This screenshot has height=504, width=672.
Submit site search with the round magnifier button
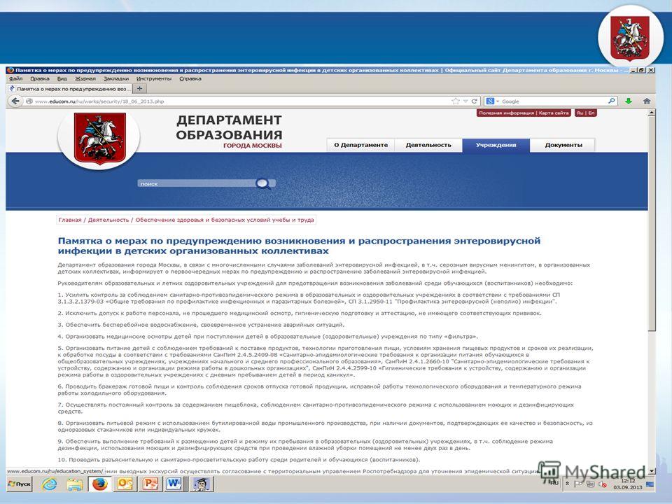click(262, 183)
